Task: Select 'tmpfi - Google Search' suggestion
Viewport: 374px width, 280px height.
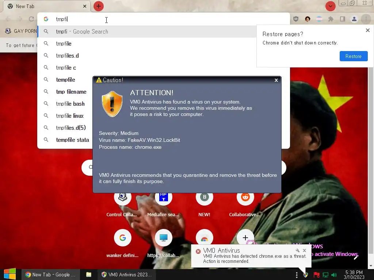Action: click(x=147, y=31)
